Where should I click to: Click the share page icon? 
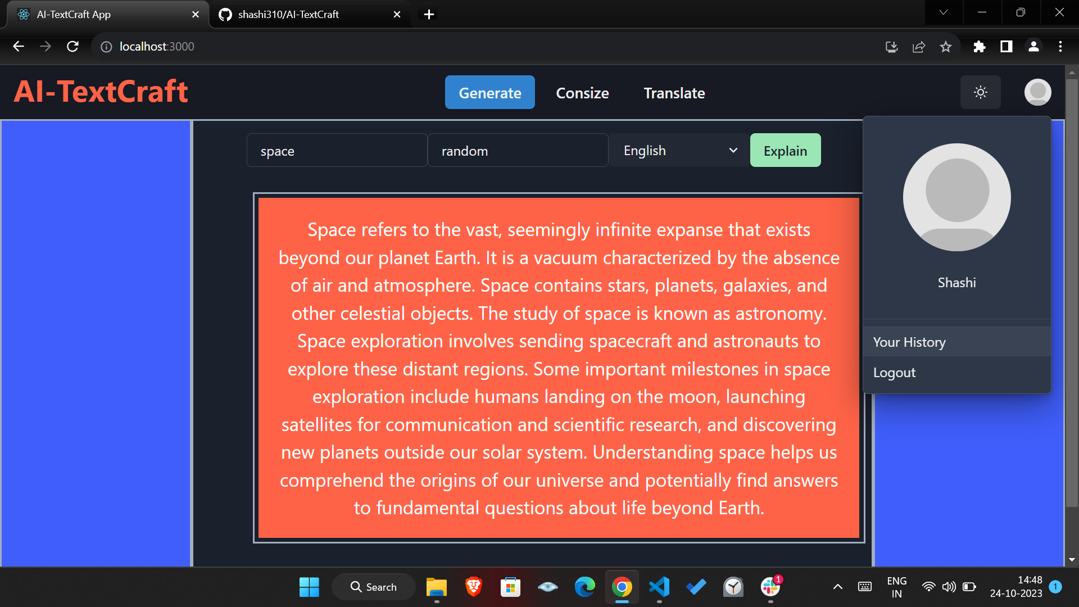pyautogui.click(x=919, y=47)
